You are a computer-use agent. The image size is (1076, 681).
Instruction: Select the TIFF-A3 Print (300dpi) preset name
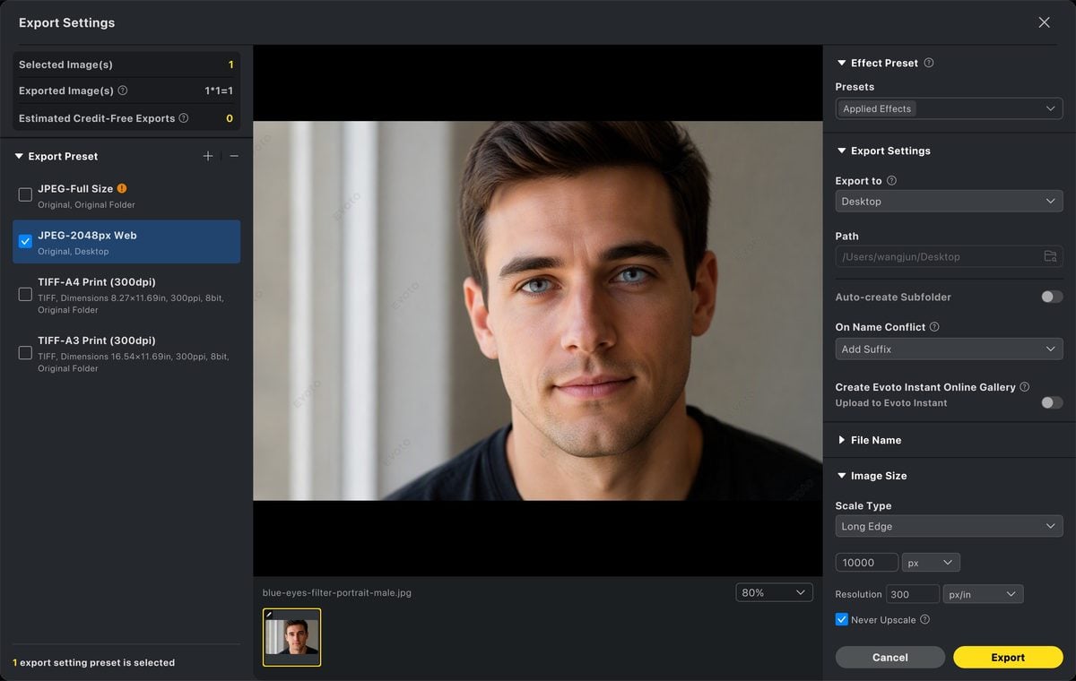coord(97,340)
